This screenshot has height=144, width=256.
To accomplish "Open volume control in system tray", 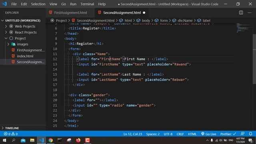I will [221, 140].
